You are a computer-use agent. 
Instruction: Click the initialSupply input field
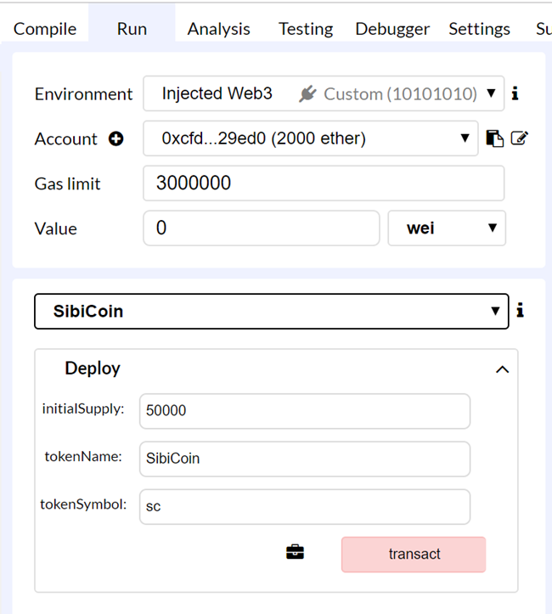pyautogui.click(x=305, y=411)
